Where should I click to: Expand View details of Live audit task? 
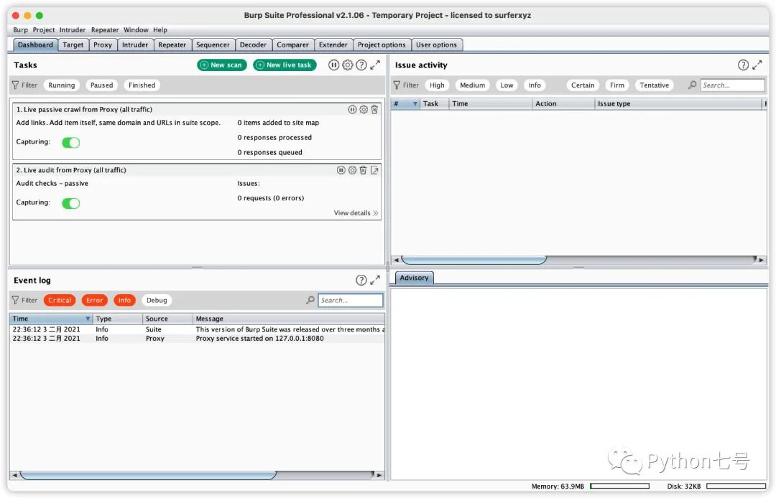pos(356,213)
